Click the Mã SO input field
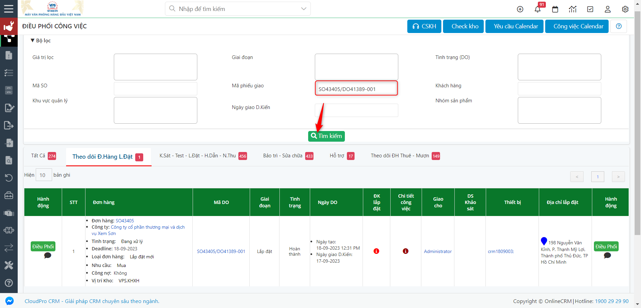The height and width of the screenshot is (308, 641). [156, 89]
